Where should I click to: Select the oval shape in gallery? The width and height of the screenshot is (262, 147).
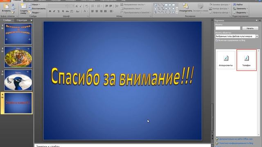(170, 5)
